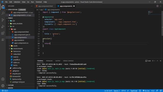Click Ln 14, Col 9 cursor position indicator
Screen dimensions: 163x92
(108, 91)
